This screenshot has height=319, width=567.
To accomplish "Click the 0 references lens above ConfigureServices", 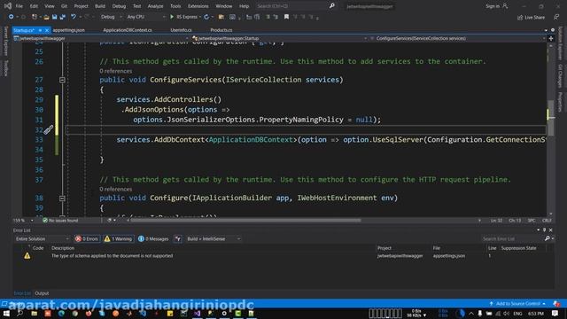I will coord(116,71).
